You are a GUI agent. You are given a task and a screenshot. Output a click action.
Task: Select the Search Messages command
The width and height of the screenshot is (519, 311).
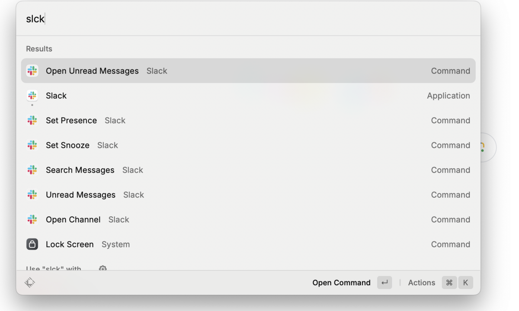click(248, 170)
